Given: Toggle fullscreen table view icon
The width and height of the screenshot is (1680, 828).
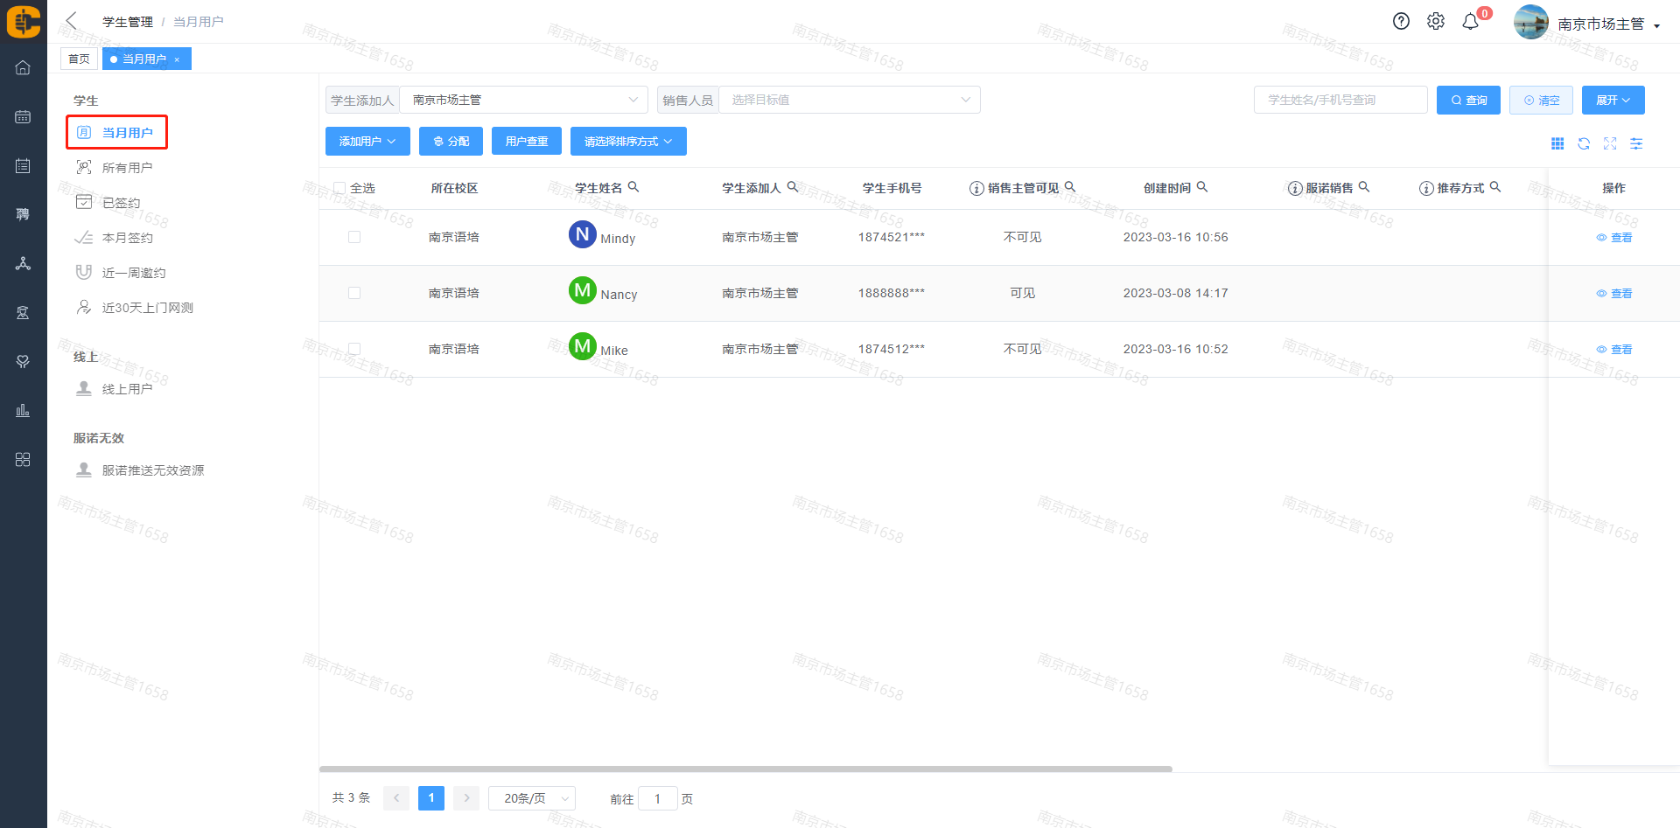Looking at the screenshot, I should pyautogui.click(x=1610, y=143).
